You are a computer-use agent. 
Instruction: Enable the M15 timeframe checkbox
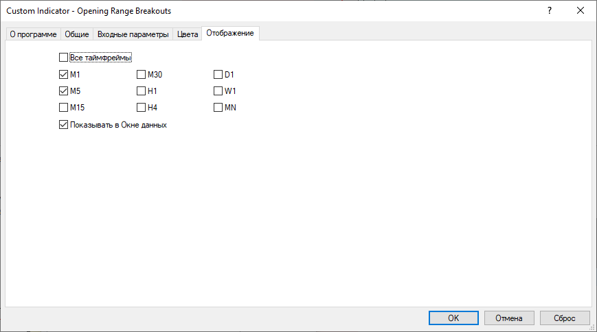pos(64,108)
